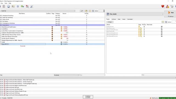
Task: Open the wrench tool dropdown above mod list
Action: [x=82, y=11]
